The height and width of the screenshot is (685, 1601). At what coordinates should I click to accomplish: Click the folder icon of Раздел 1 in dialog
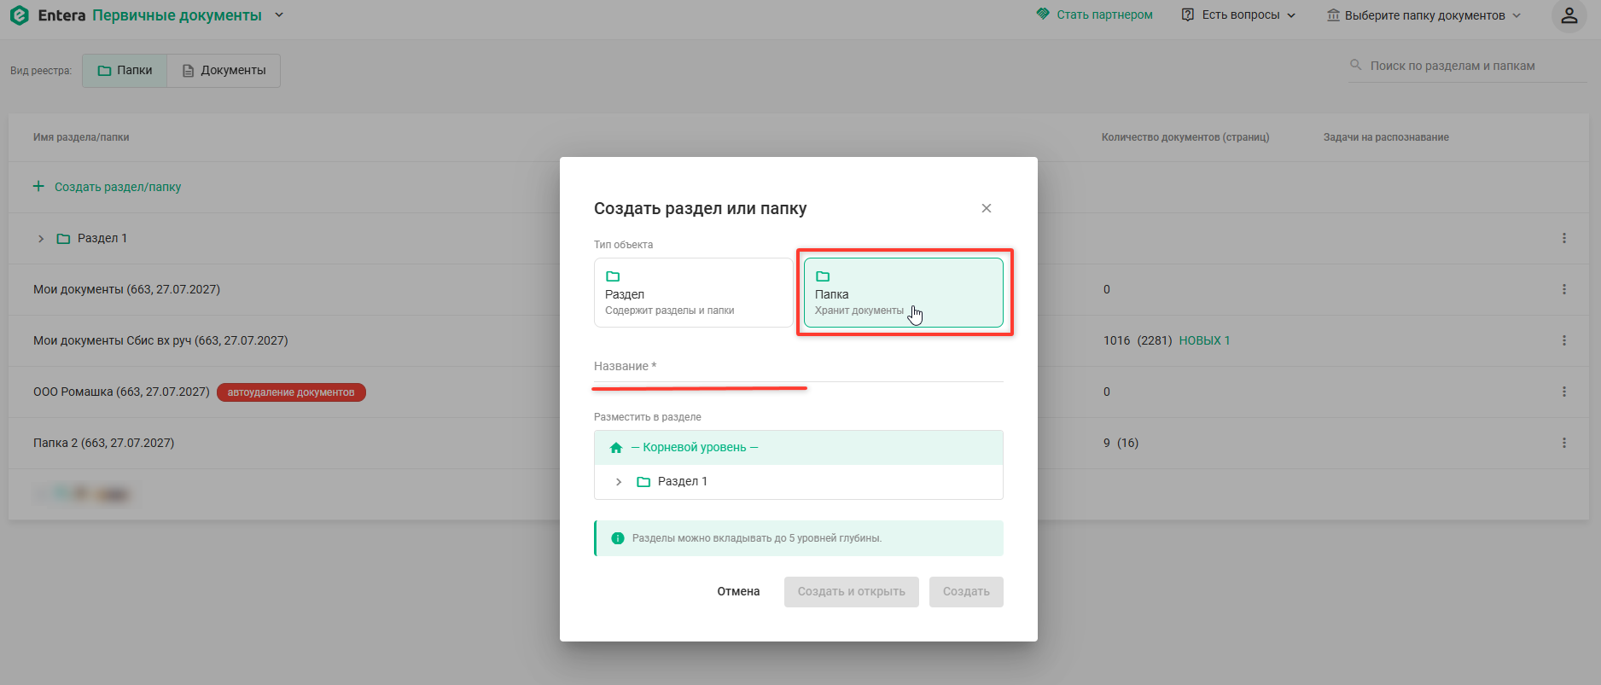pyautogui.click(x=643, y=482)
